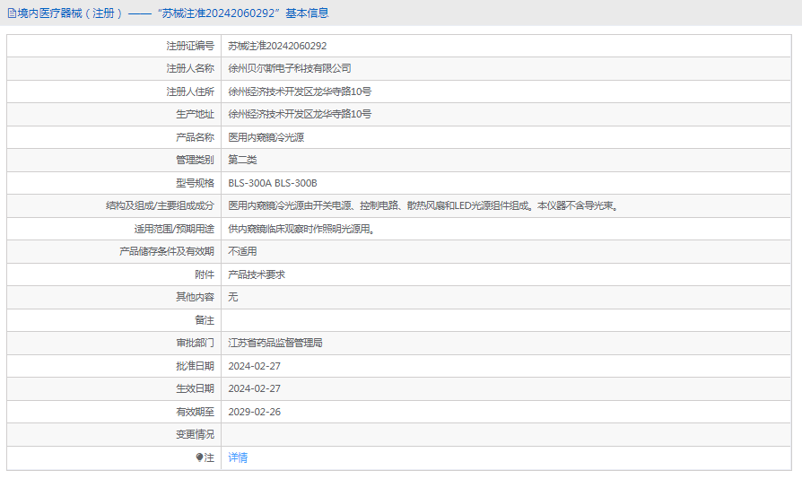Click the 审批部门 label
This screenshot has height=479, width=802.
[195, 343]
